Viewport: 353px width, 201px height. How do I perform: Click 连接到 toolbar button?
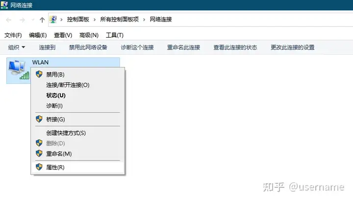(47, 47)
